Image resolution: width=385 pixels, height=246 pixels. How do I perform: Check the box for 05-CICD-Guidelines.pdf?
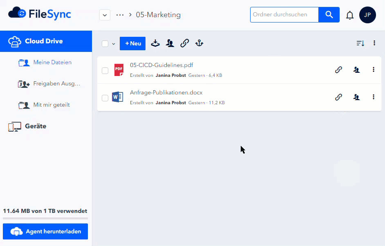coord(105,71)
